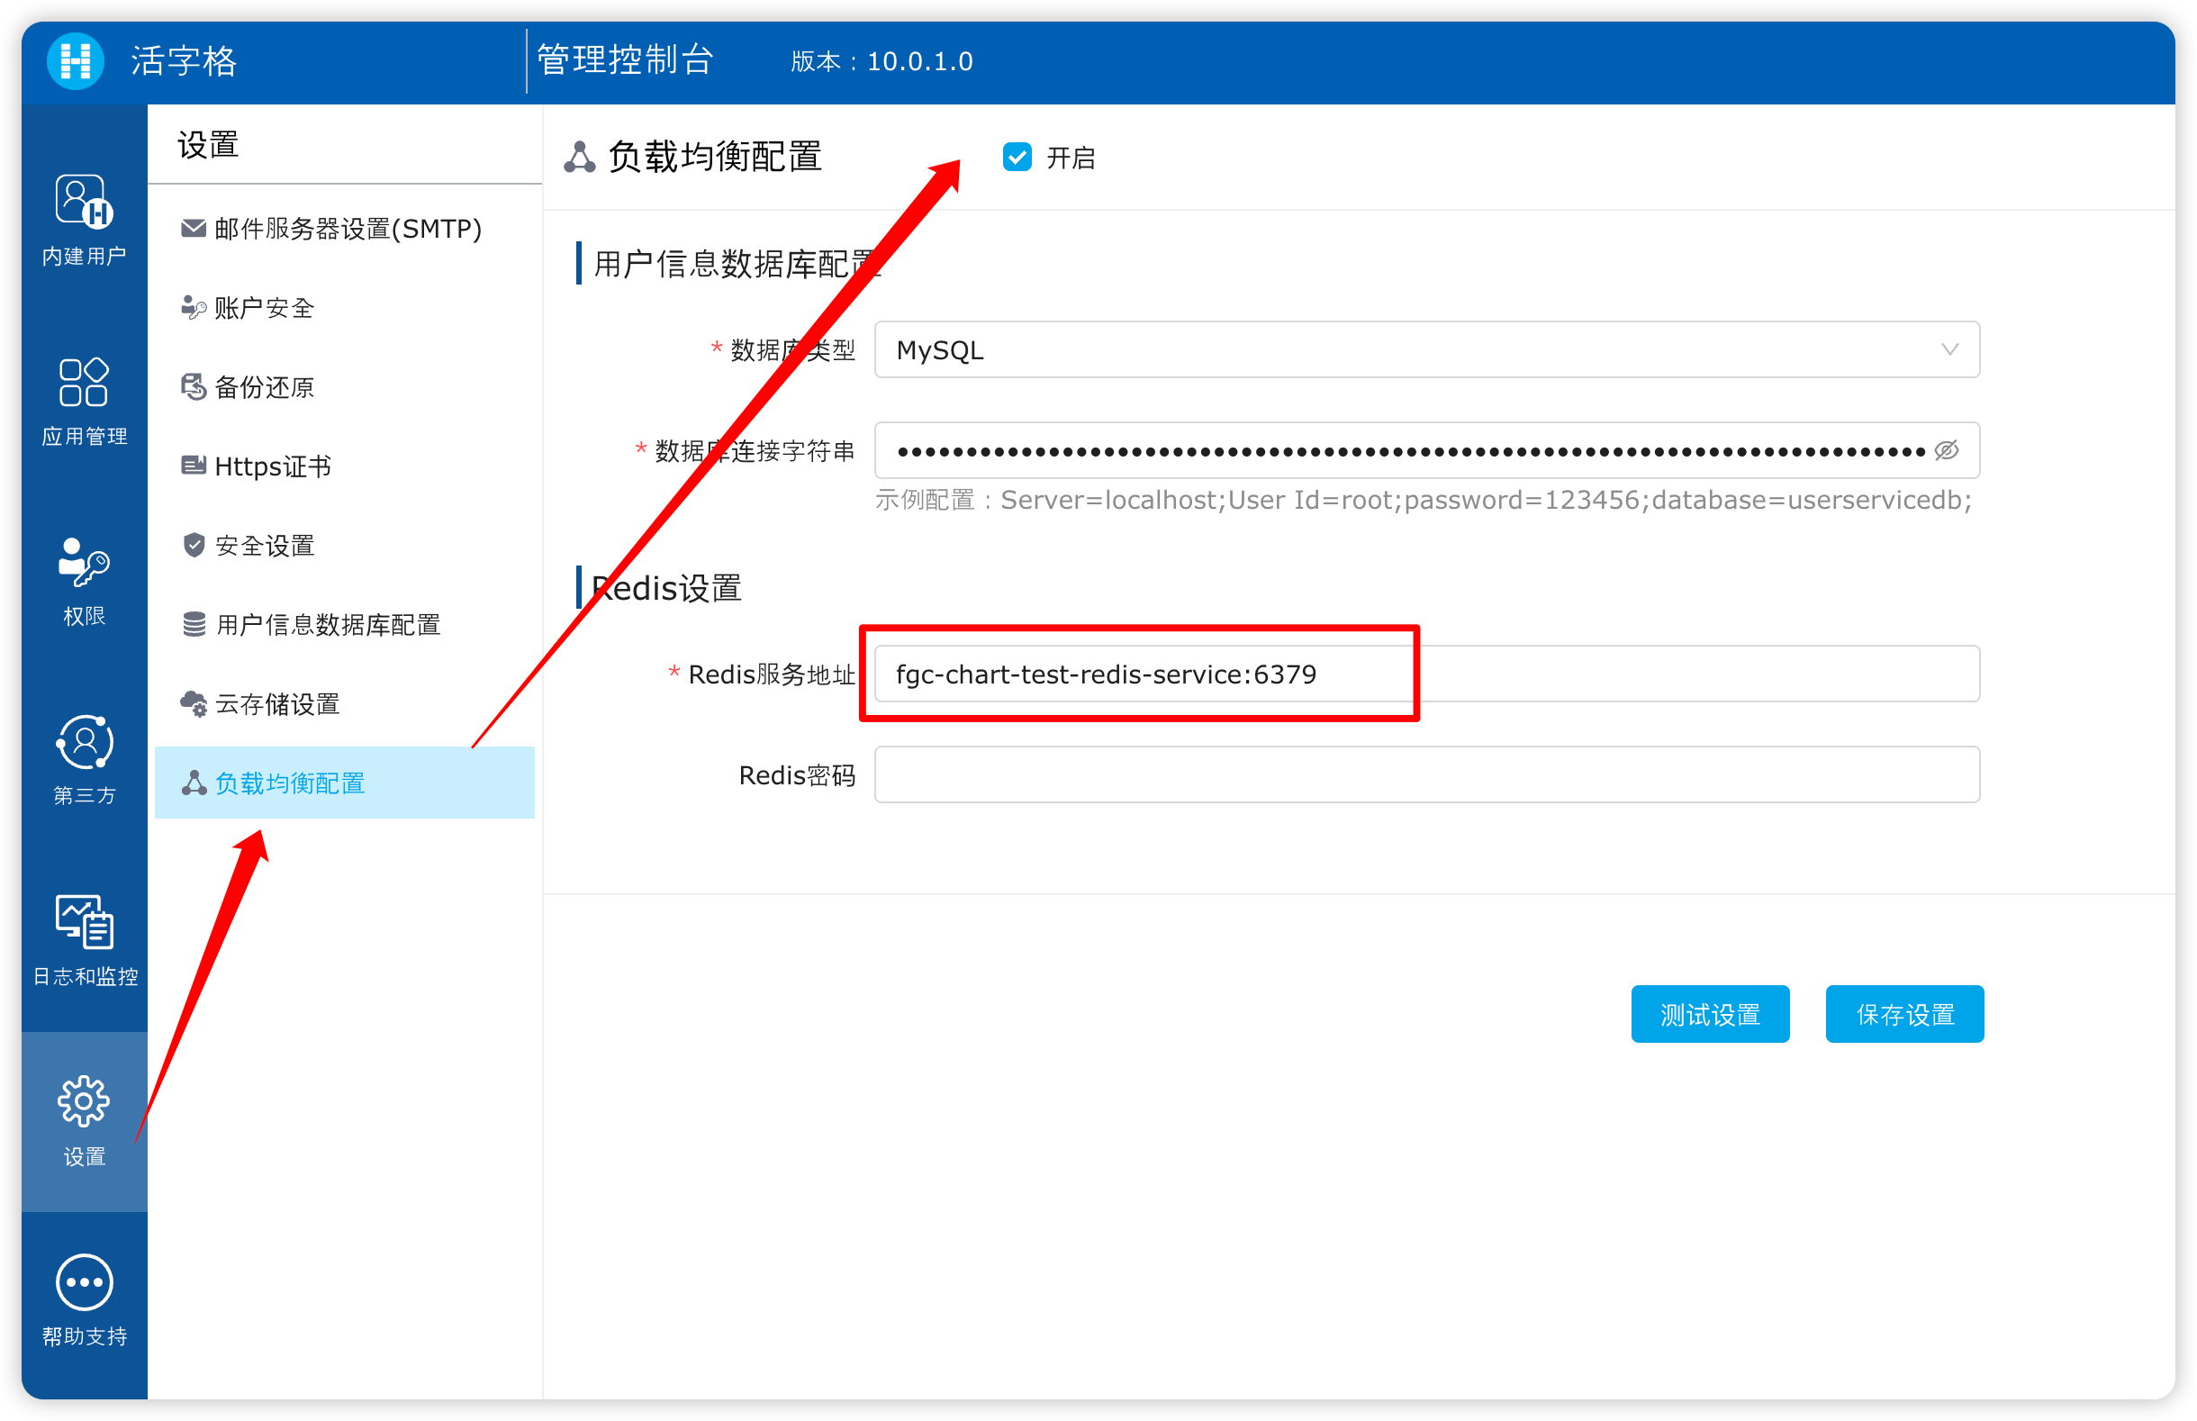Click 测试设置 button
The width and height of the screenshot is (2197, 1421).
coord(1705,1012)
